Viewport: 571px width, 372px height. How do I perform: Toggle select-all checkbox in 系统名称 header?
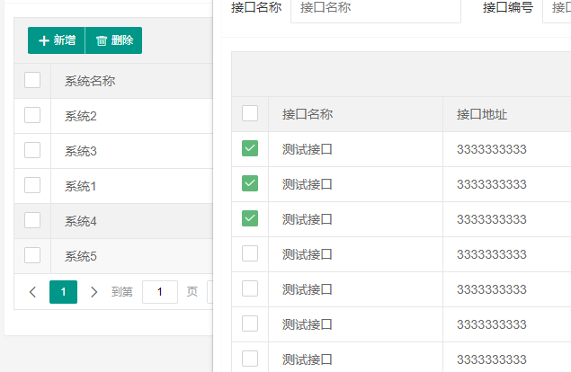coord(32,81)
